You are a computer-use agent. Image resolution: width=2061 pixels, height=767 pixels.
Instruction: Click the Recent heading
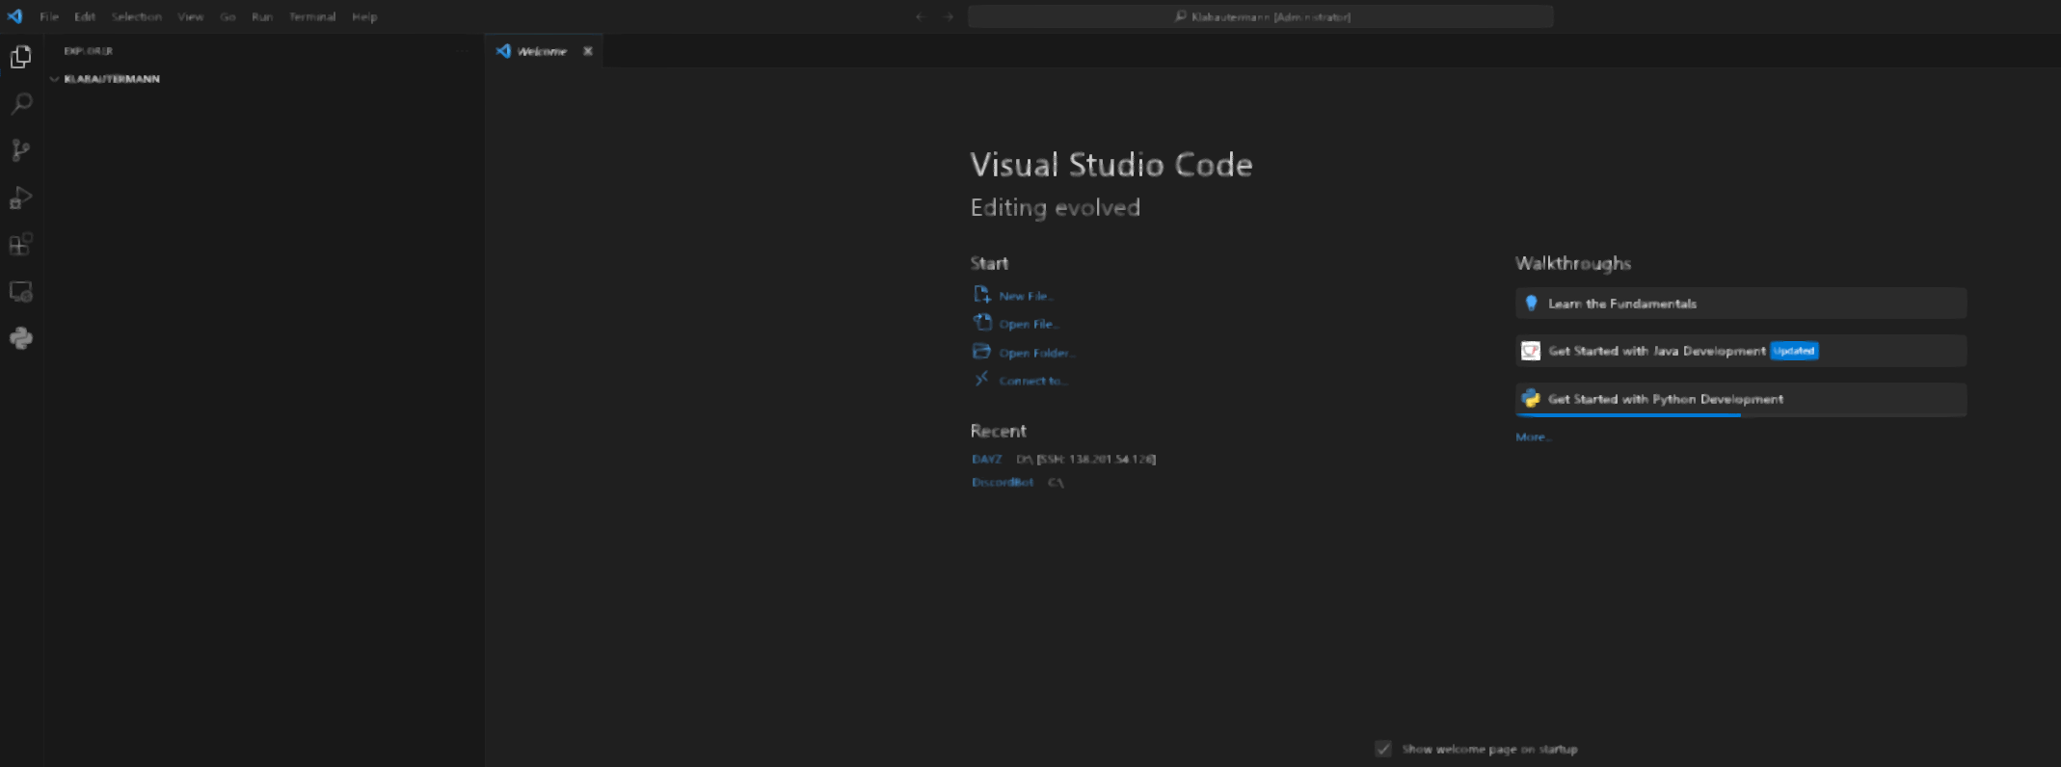(x=998, y=431)
